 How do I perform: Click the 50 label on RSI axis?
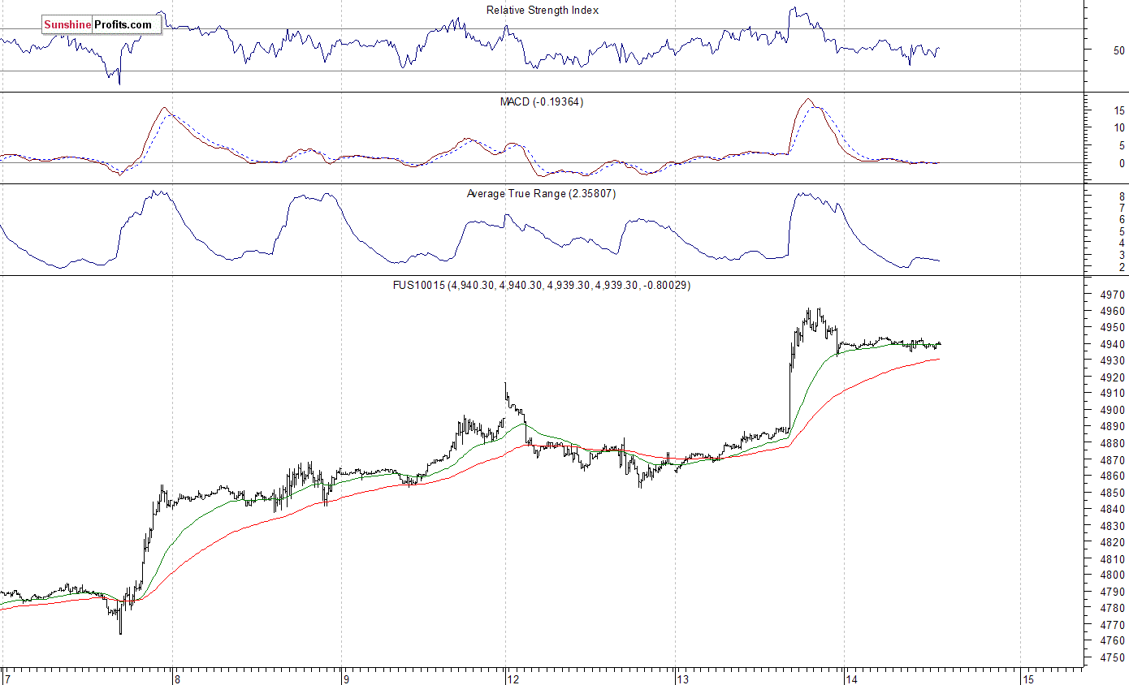[1118, 50]
